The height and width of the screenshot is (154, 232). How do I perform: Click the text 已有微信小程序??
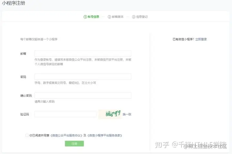(x=183, y=39)
